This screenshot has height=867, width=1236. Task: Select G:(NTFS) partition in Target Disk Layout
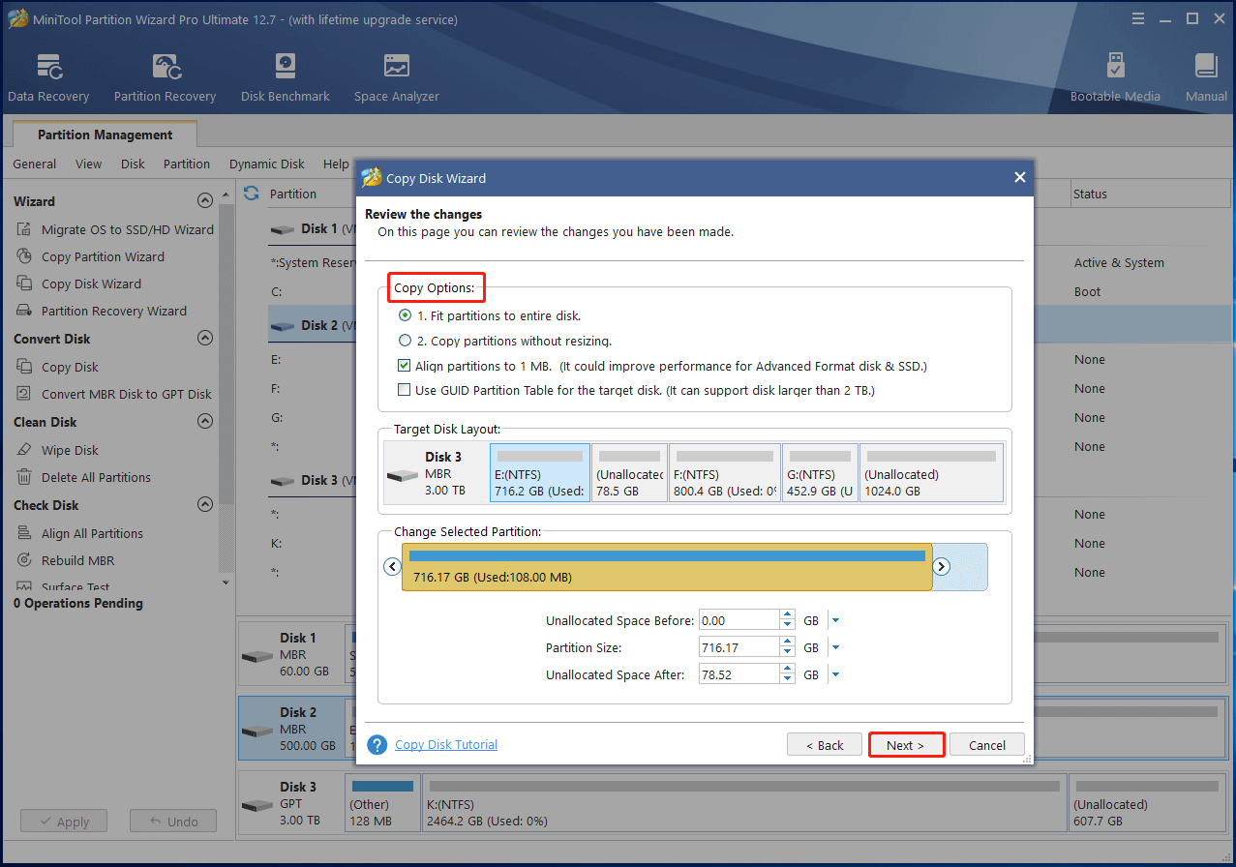(821, 473)
